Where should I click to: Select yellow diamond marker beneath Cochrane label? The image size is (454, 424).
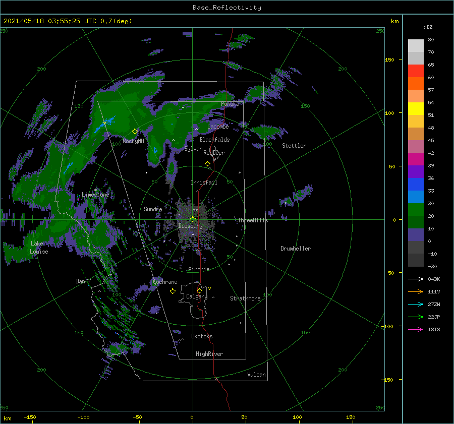[173, 291]
